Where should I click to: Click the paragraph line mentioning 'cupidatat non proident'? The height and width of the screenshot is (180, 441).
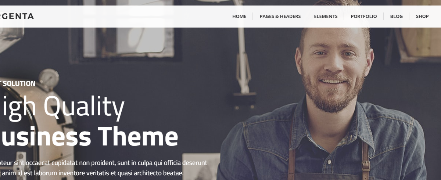coord(104,162)
